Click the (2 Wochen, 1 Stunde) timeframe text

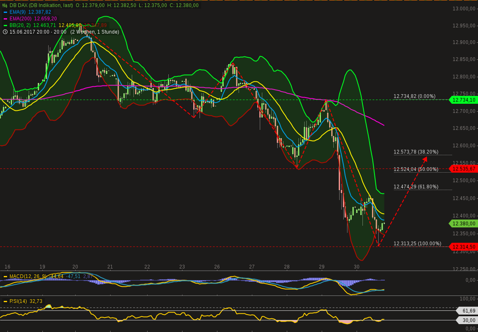(94, 32)
